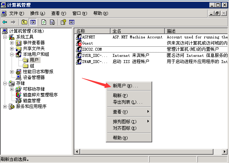The image size is (229, 163).
Task: Click the 'ASP.NET Machine Account' full name cell
Action: click(137, 37)
